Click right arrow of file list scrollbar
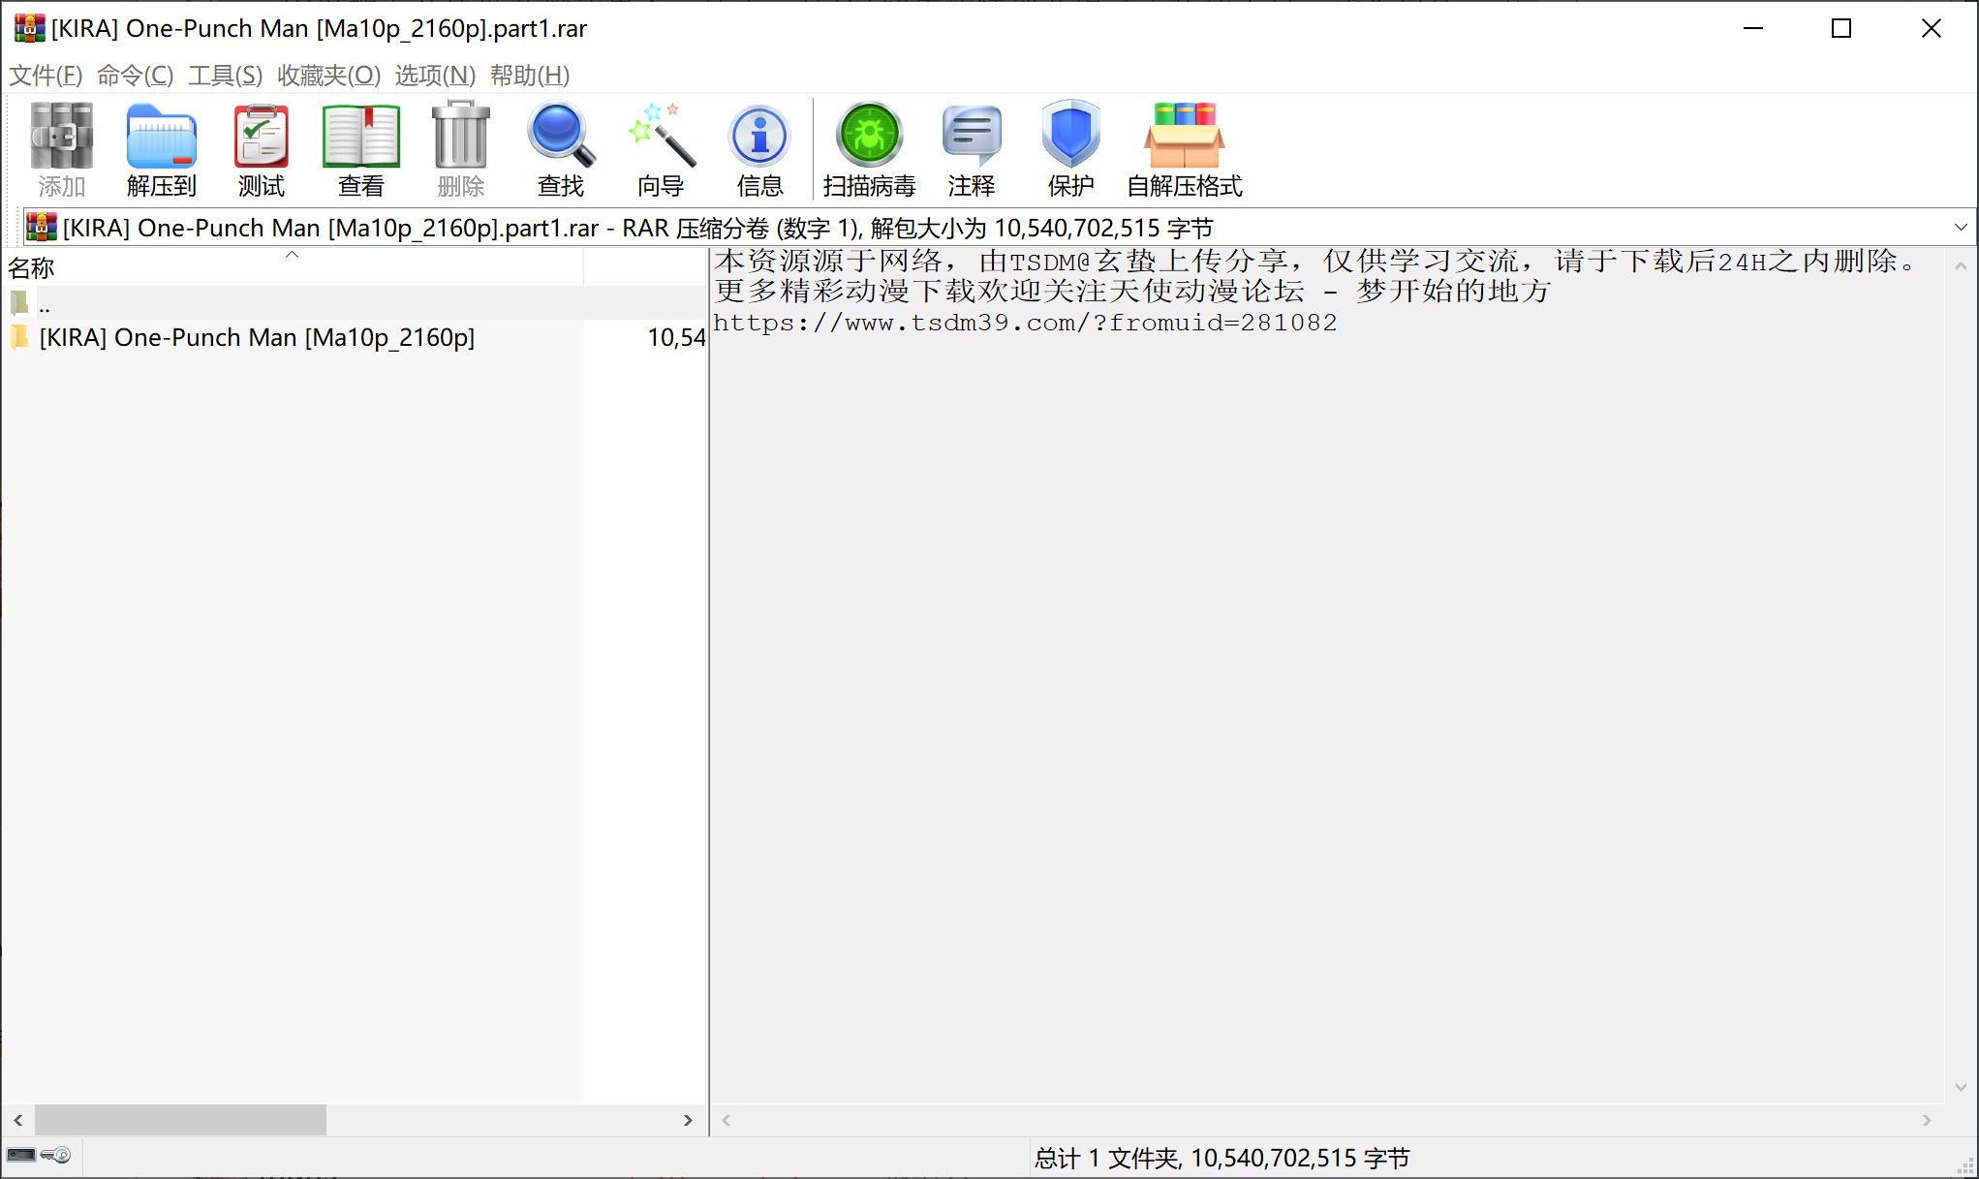The image size is (1979, 1179). click(688, 1120)
